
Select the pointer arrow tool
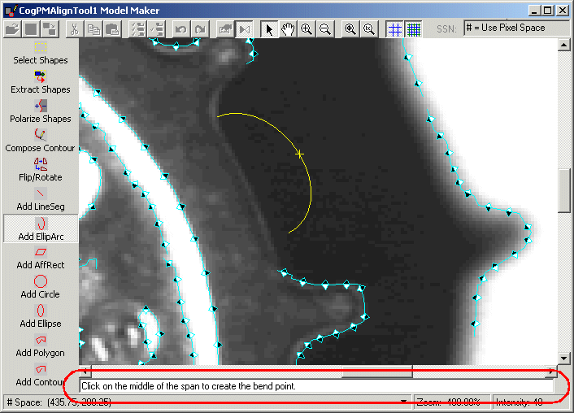click(x=270, y=28)
